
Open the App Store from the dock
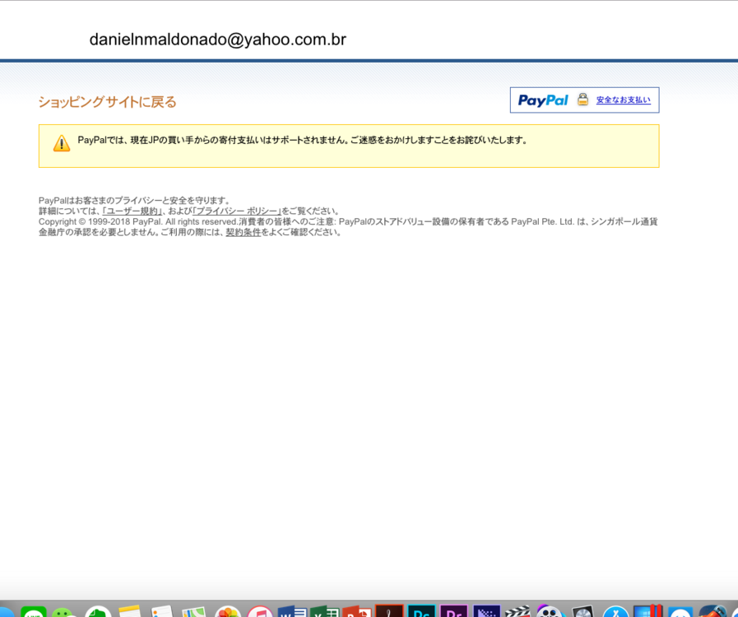pos(615,612)
